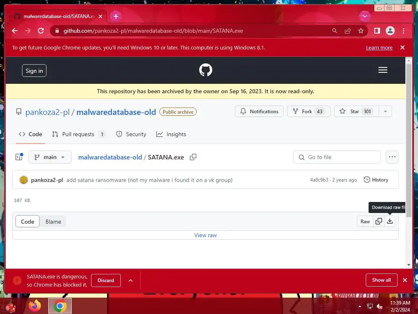Open the Chrome side panel
The image size is (418, 314).
377,31
